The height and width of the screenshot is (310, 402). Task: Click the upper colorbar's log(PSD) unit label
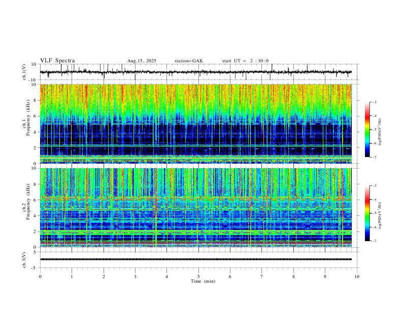pos(380,132)
